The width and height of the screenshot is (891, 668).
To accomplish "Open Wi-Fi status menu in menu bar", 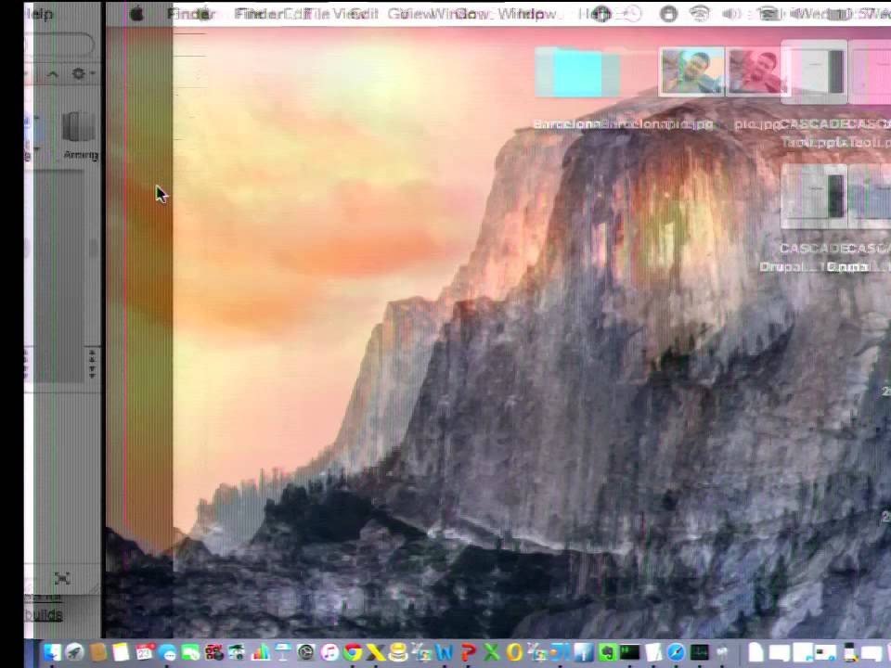I will coord(700,13).
